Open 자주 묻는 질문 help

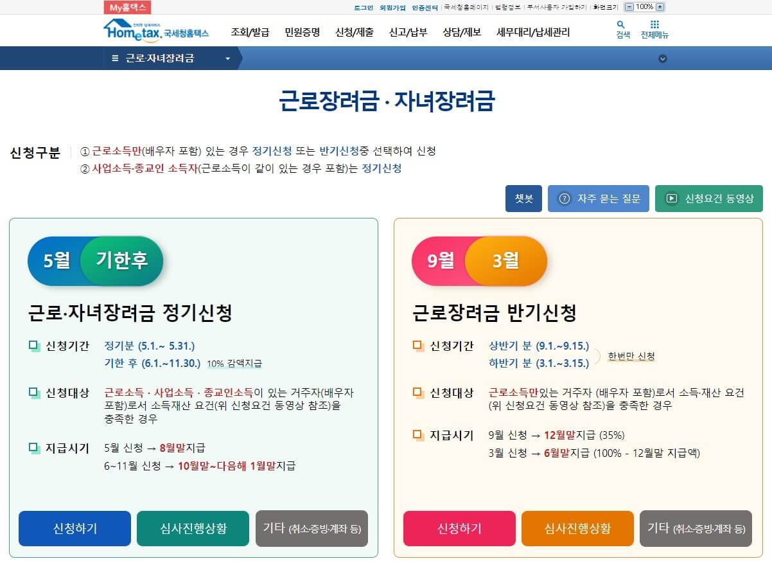pyautogui.click(x=599, y=199)
